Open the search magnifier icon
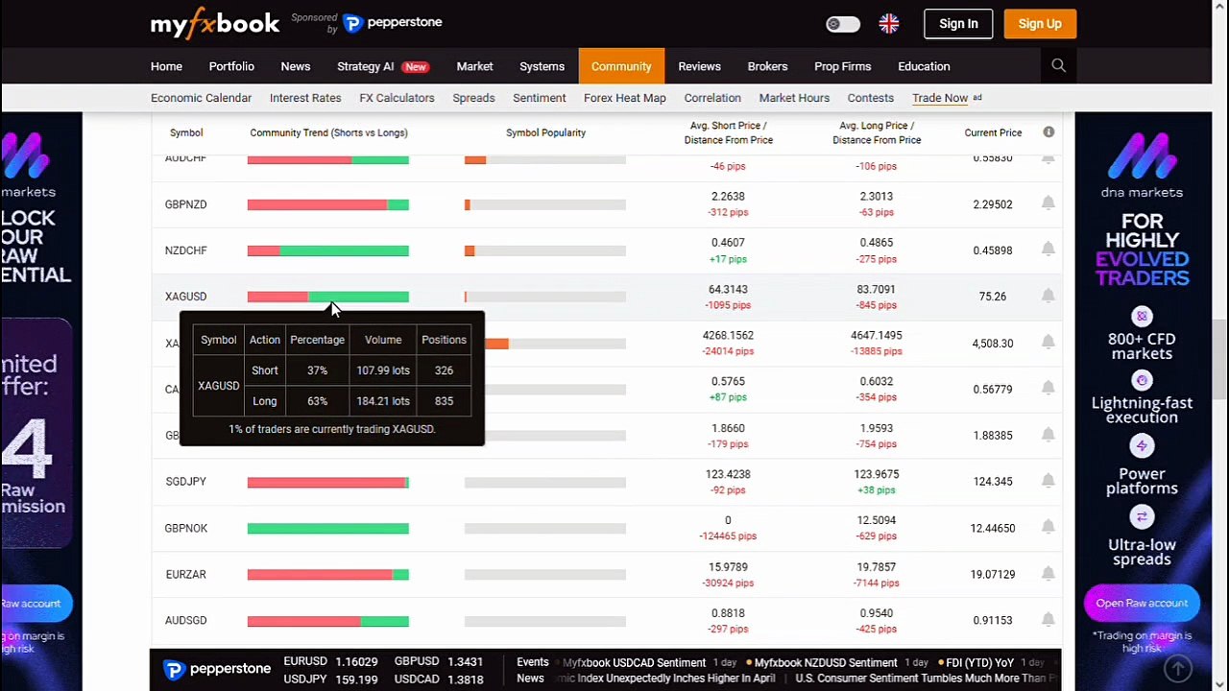Image resolution: width=1229 pixels, height=691 pixels. pos(1058,65)
